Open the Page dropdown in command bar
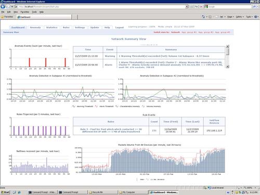The width and height of the screenshot is (260, 195). [230, 17]
